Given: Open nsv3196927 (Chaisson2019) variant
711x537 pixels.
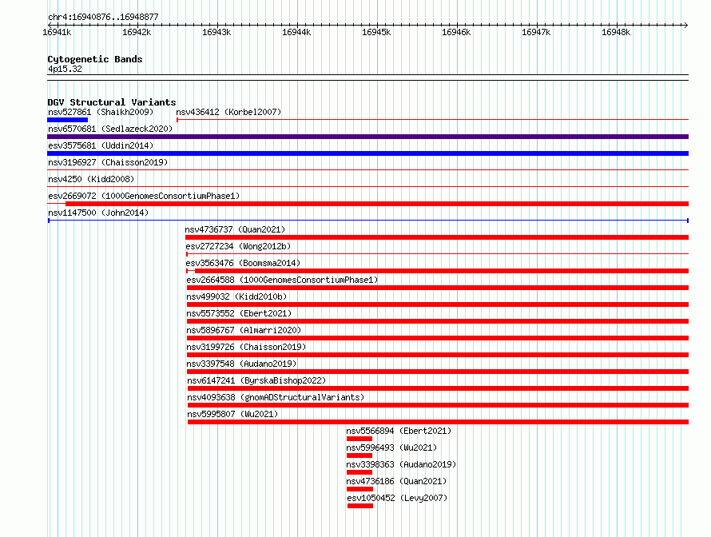Looking at the screenshot, I should [x=108, y=162].
